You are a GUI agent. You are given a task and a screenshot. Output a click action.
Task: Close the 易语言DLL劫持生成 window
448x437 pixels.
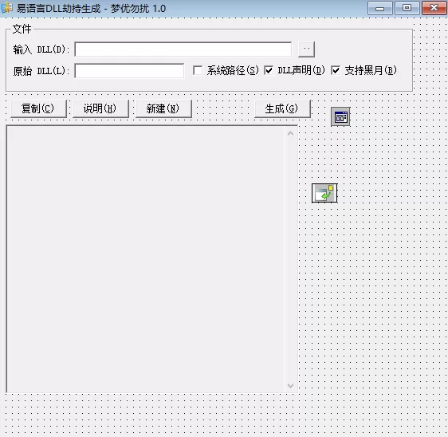434,8
